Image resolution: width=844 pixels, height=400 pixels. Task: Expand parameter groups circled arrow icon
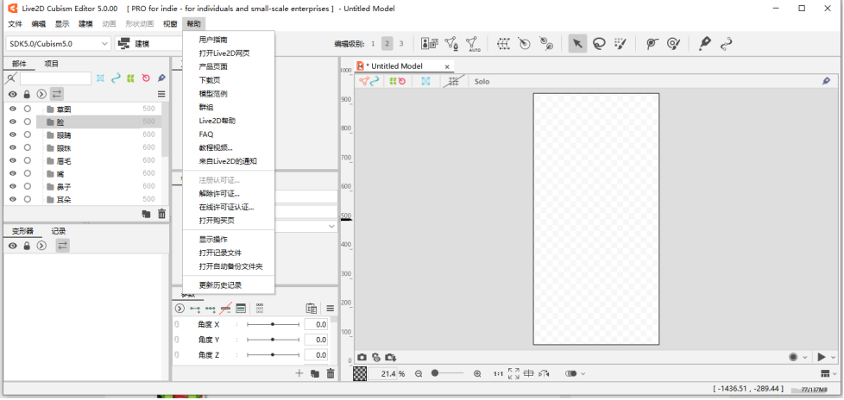coord(180,308)
